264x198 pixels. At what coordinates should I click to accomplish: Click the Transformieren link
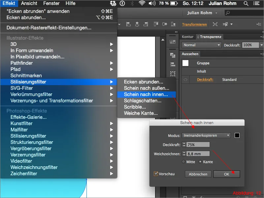click(194, 24)
